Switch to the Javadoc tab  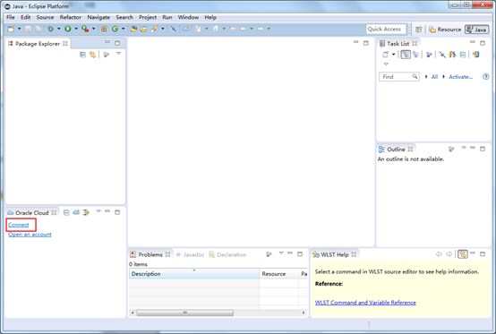pyautogui.click(x=191, y=254)
